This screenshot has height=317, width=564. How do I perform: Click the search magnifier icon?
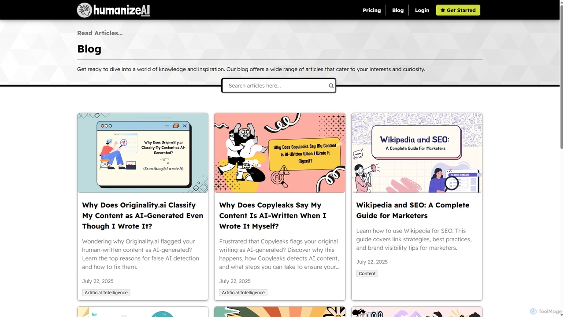coord(331,86)
